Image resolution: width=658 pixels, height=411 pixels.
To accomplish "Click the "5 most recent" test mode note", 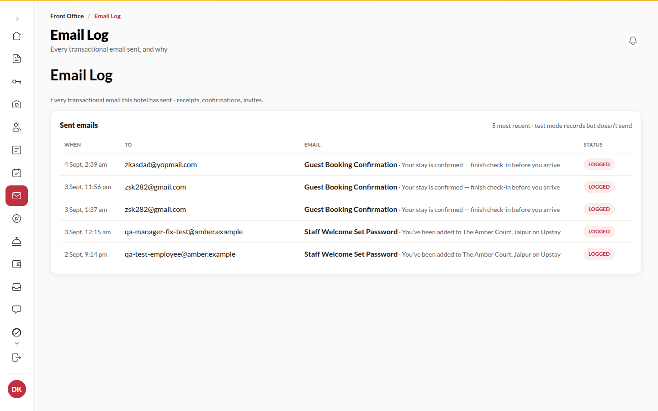I will click(562, 126).
